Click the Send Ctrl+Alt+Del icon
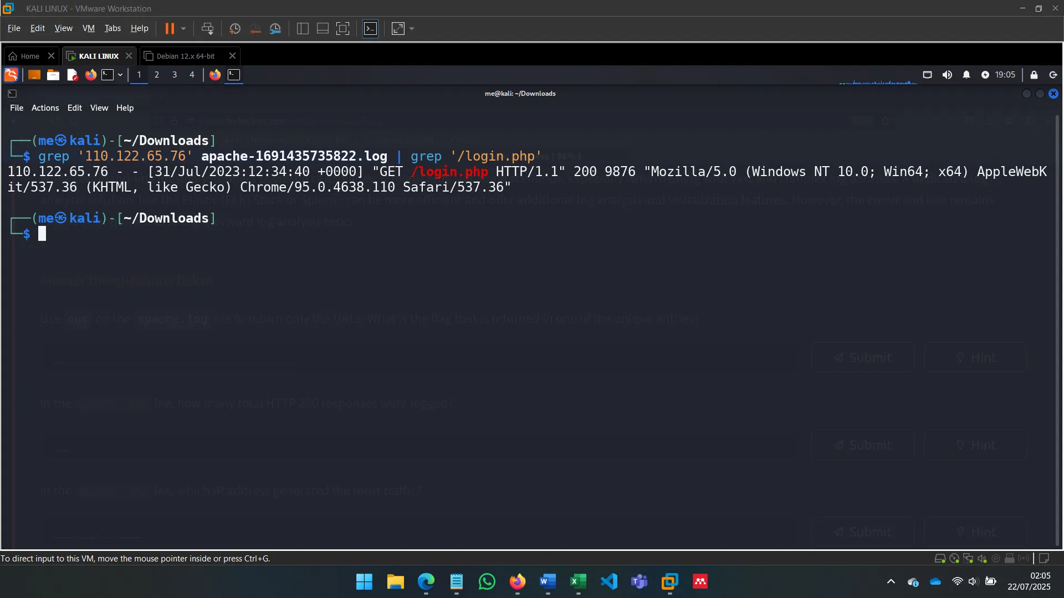 [207, 28]
